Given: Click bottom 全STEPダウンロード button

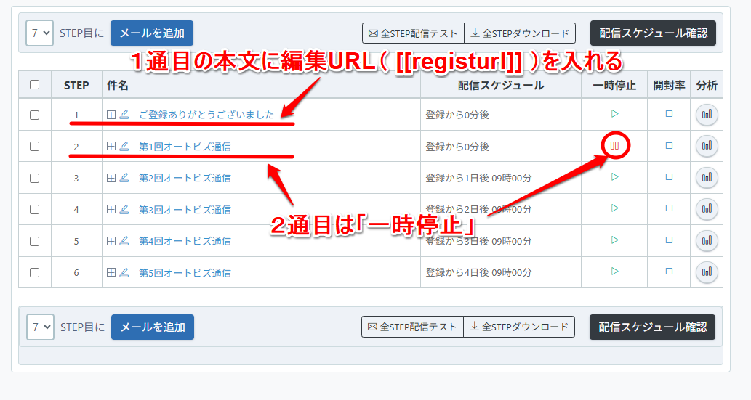Looking at the screenshot, I should pos(519,327).
